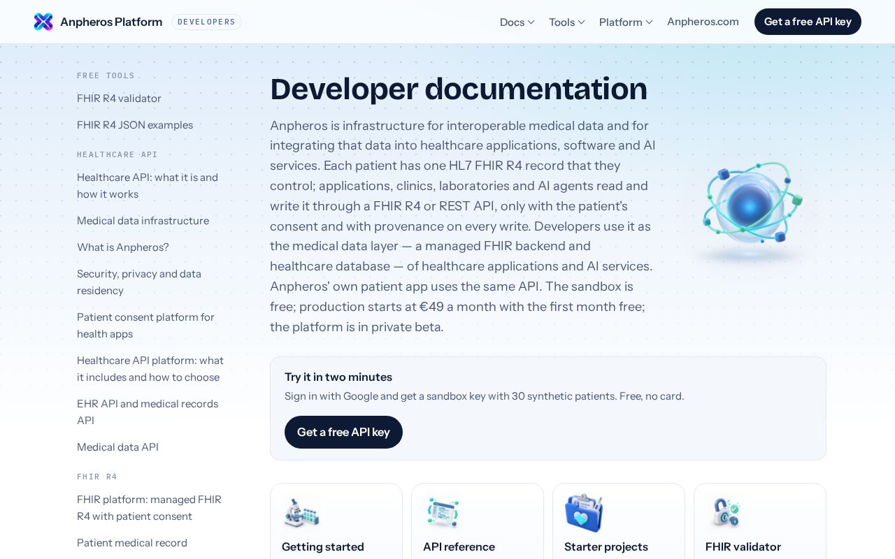Open FHIR R4 JSON examples in sidebar

point(135,125)
